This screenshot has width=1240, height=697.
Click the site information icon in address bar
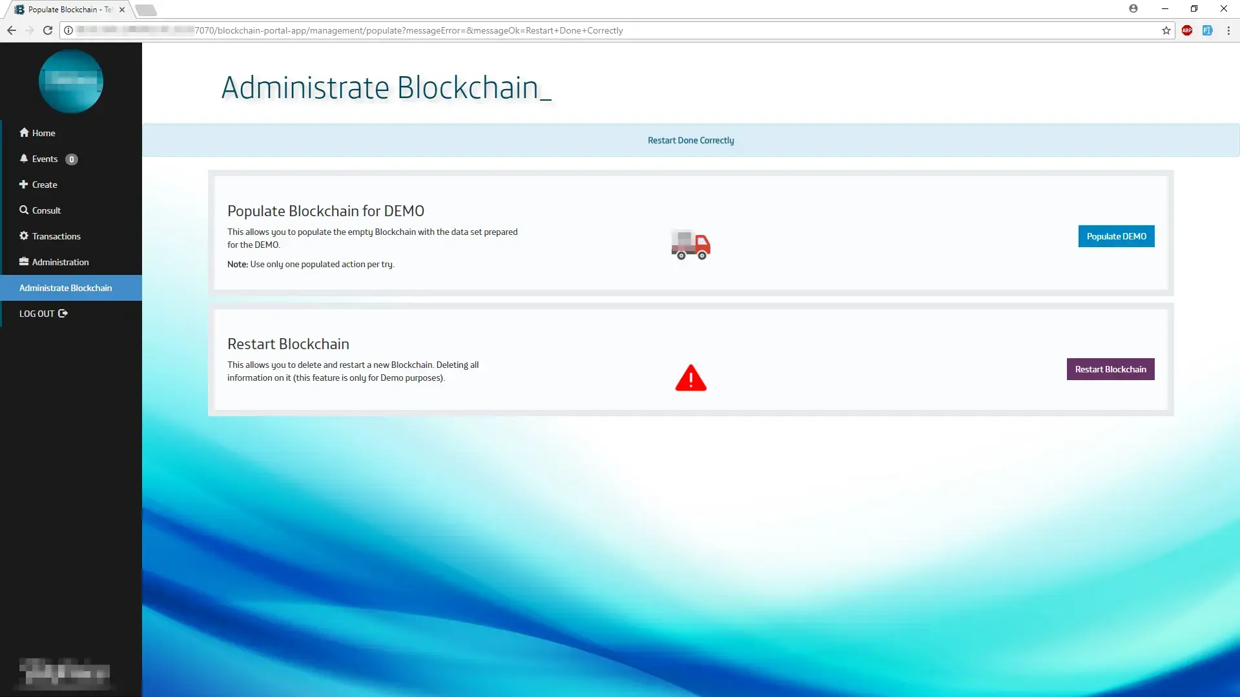68,30
